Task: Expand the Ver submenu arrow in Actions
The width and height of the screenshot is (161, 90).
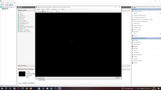Action: 160,34
